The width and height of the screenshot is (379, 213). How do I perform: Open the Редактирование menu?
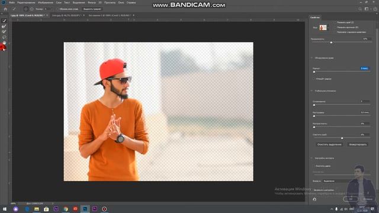pyautogui.click(x=26, y=2)
